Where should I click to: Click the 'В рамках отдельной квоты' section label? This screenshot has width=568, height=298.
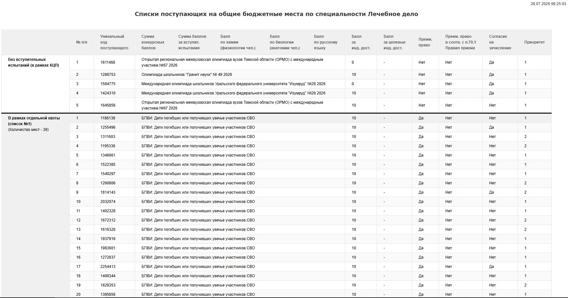coord(34,121)
